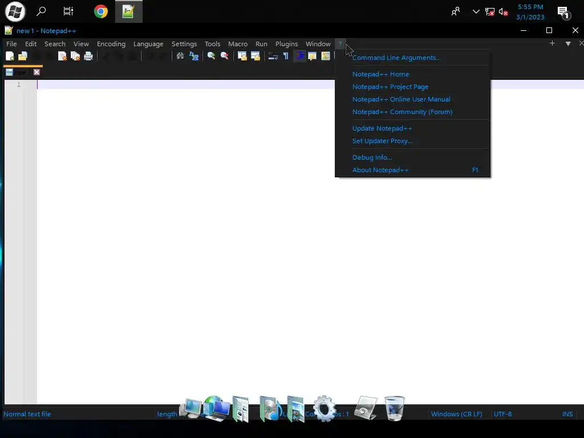Open the Plugins menu
The width and height of the screenshot is (584, 438).
tap(286, 44)
